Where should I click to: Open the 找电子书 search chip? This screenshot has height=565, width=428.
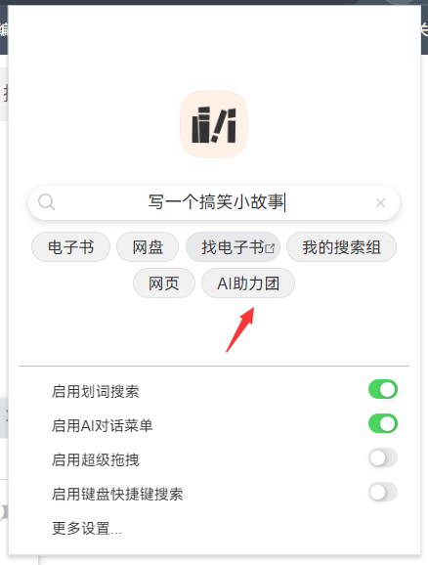coord(233,247)
